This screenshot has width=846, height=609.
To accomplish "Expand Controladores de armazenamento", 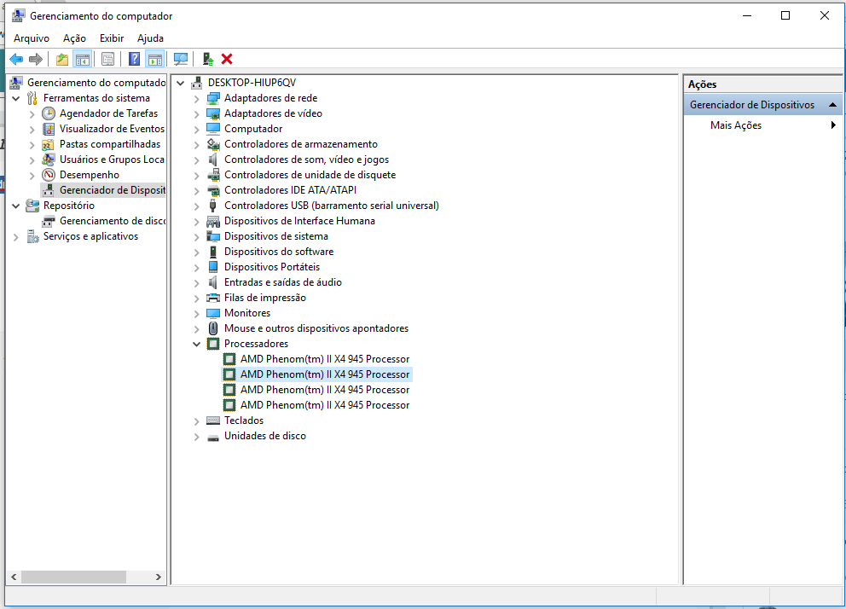I will pos(196,144).
